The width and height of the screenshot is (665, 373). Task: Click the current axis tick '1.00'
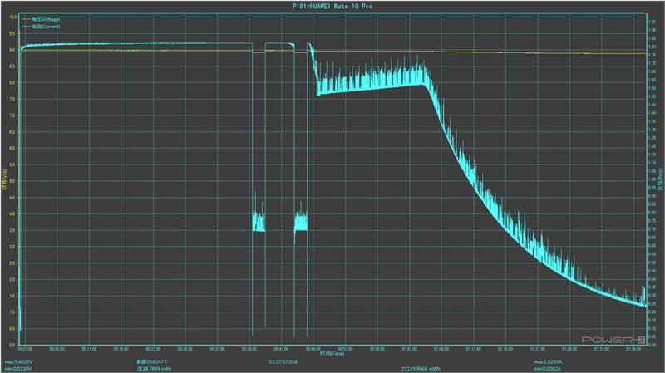click(x=653, y=179)
